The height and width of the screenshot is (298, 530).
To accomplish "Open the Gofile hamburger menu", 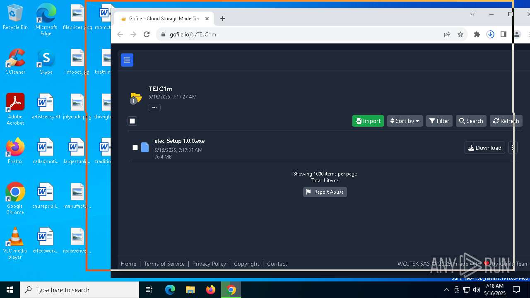I will coord(127,60).
